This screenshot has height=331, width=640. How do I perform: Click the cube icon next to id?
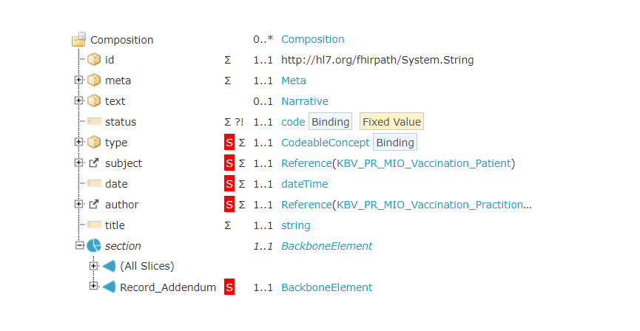coord(94,60)
